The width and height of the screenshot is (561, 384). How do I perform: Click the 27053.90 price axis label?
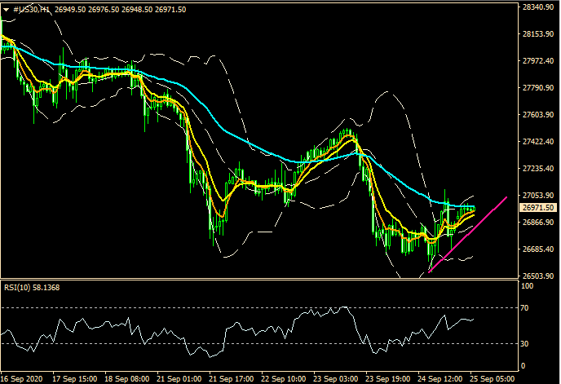click(537, 195)
